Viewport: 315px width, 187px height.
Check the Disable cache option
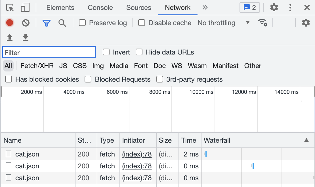click(142, 23)
